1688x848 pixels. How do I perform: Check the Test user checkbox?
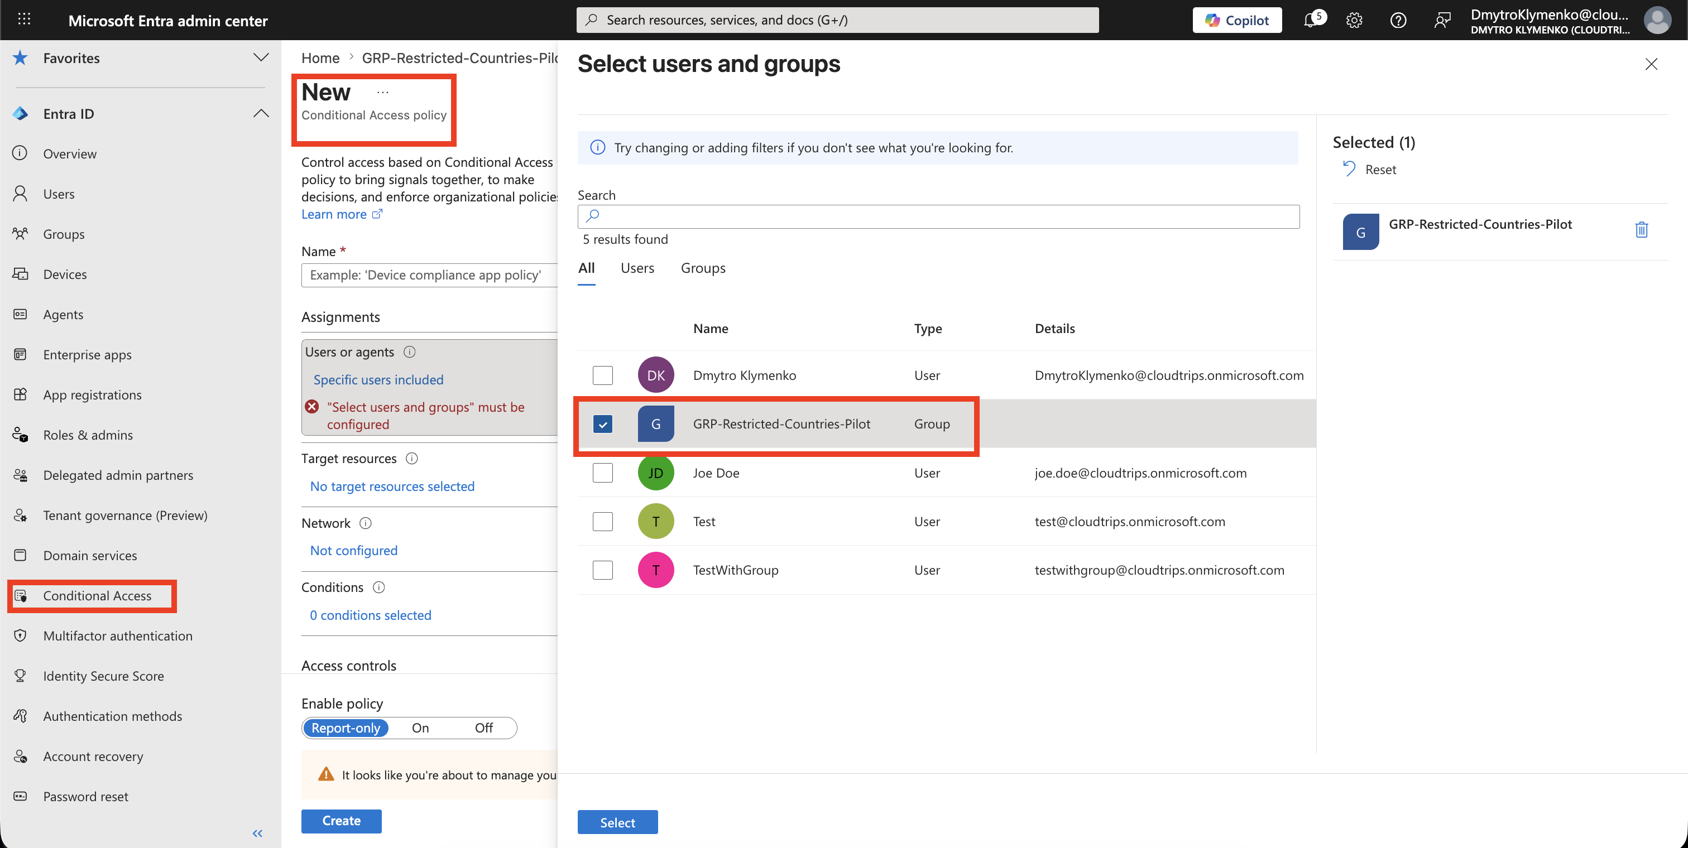click(x=602, y=521)
